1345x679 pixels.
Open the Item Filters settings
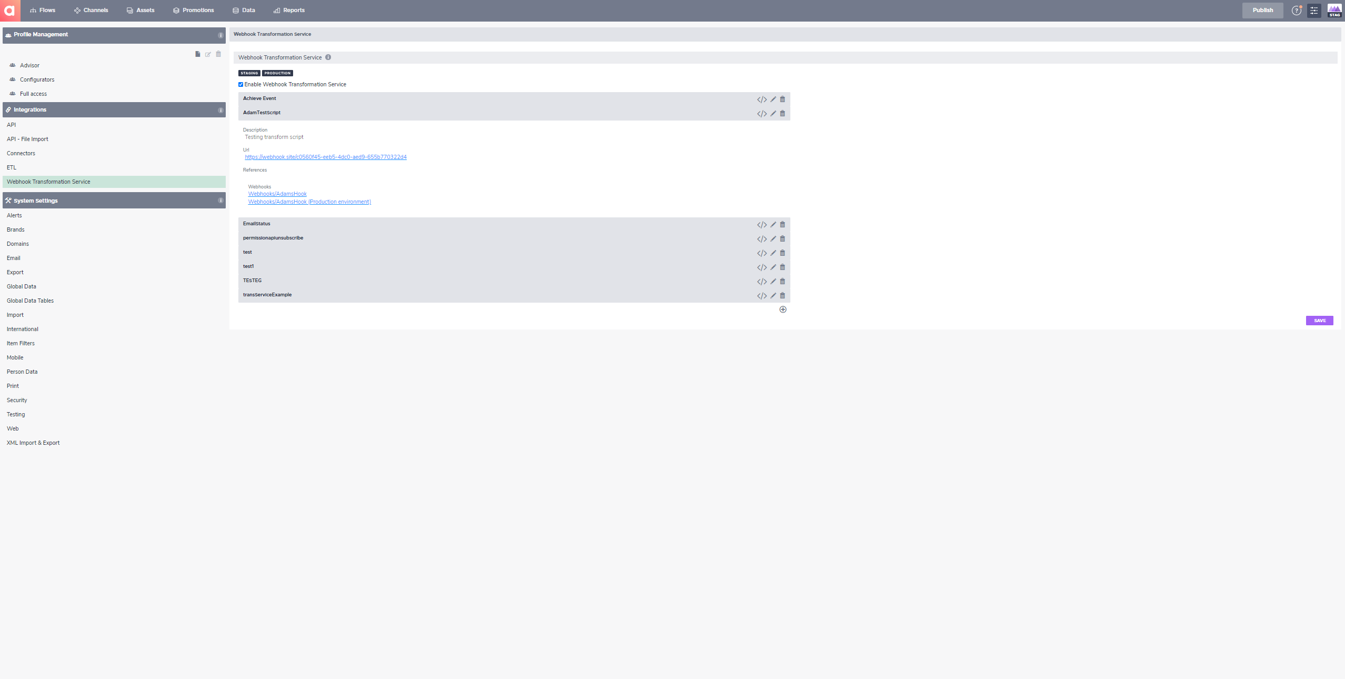[21, 344]
